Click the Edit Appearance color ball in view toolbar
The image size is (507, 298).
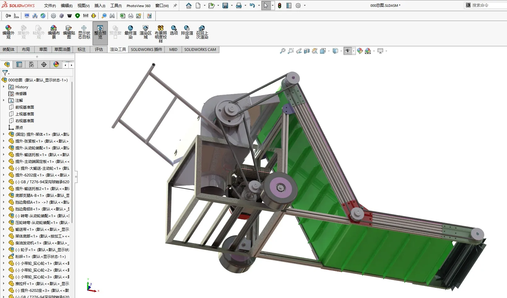360,51
